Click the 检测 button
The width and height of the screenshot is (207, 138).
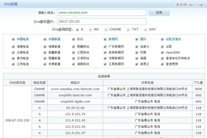tap(159, 12)
